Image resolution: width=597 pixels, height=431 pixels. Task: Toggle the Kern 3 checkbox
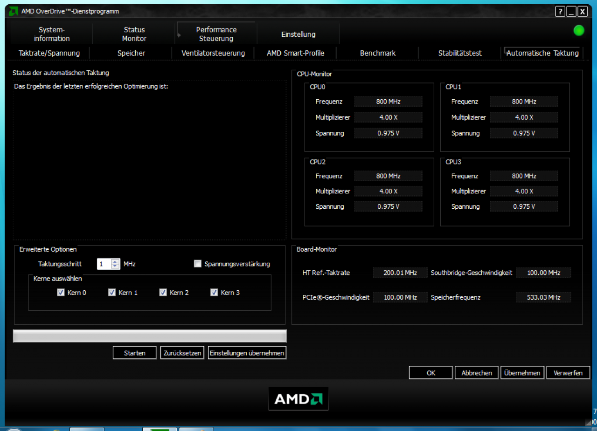point(214,293)
